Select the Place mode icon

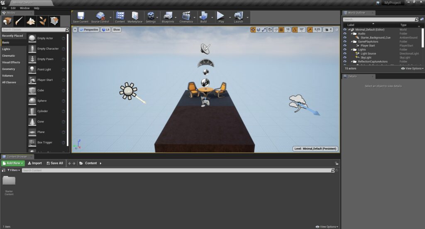tap(7, 21)
